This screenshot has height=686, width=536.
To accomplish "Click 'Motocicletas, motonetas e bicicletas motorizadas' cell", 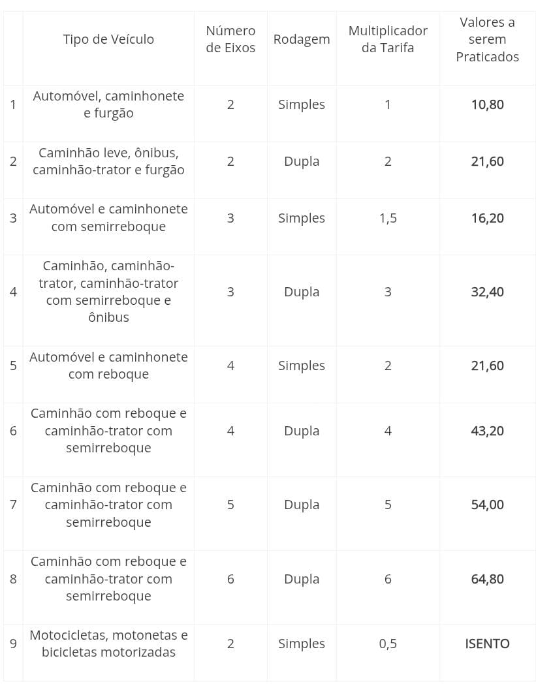I will (108, 644).
